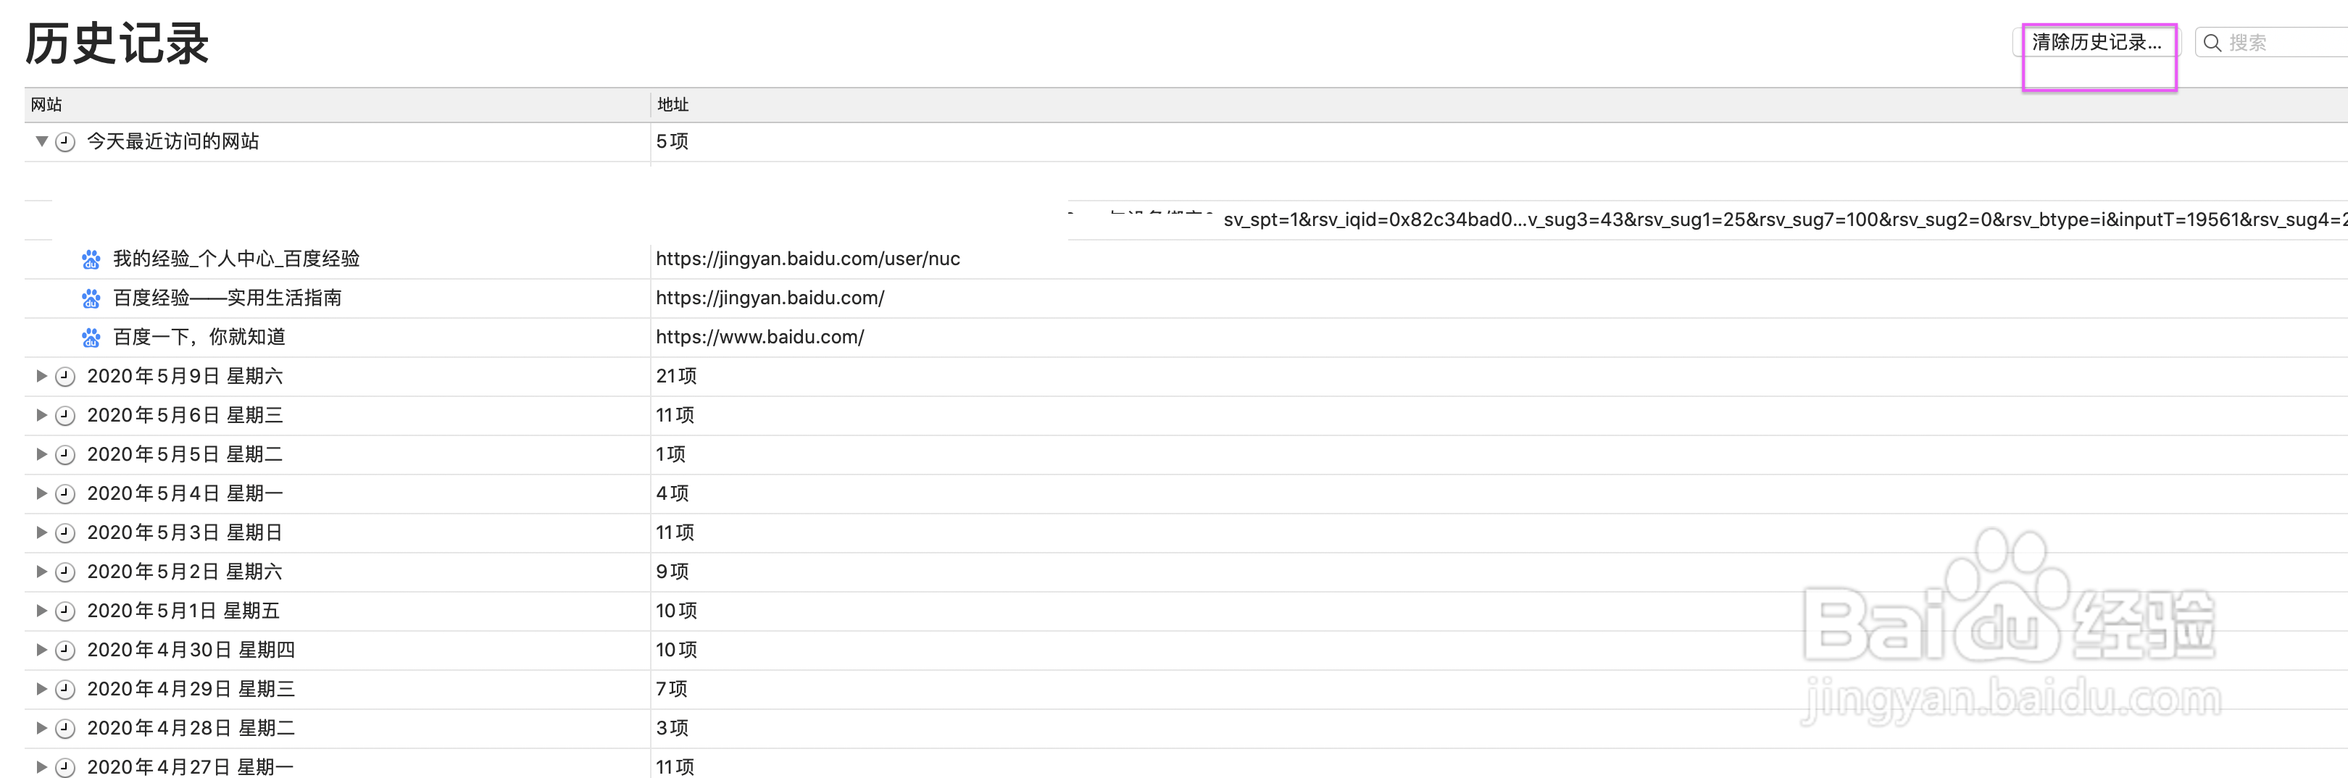Sort by the 网站 column header
The width and height of the screenshot is (2348, 778).
tap(46, 105)
